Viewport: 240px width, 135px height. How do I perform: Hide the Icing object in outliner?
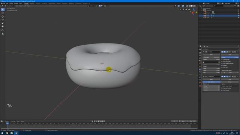point(238,16)
